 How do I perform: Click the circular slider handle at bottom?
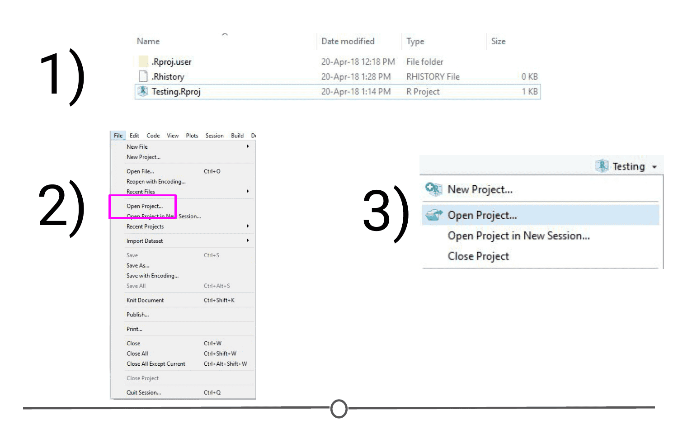tap(339, 409)
